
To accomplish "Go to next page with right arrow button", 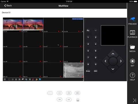I will [69, 100].
